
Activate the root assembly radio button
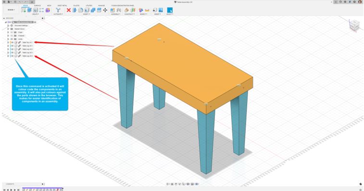pyautogui.click(x=35, y=22)
